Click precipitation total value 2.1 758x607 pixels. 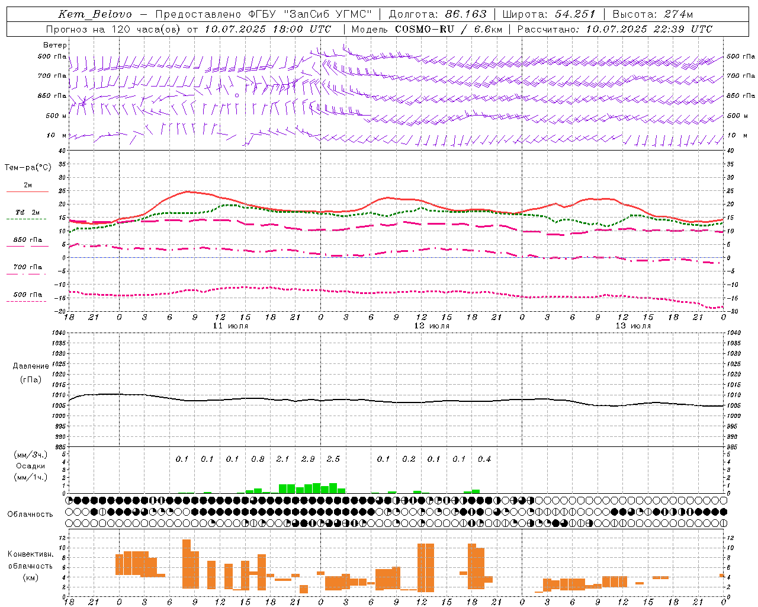point(282,459)
